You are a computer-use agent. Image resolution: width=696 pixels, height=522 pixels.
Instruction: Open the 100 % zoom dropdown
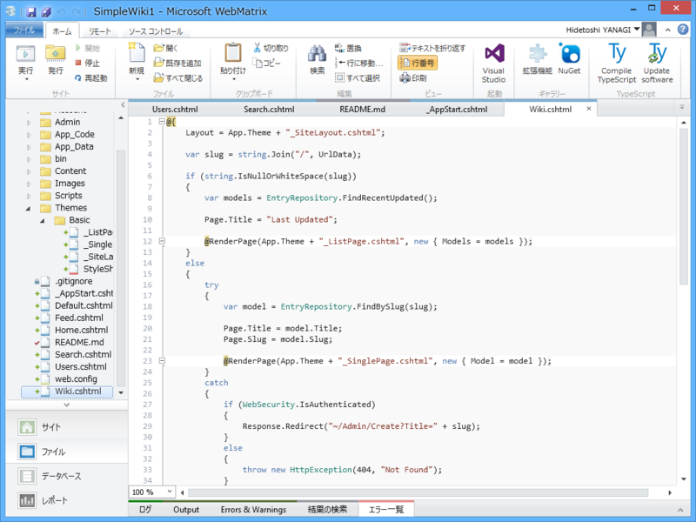coord(169,492)
